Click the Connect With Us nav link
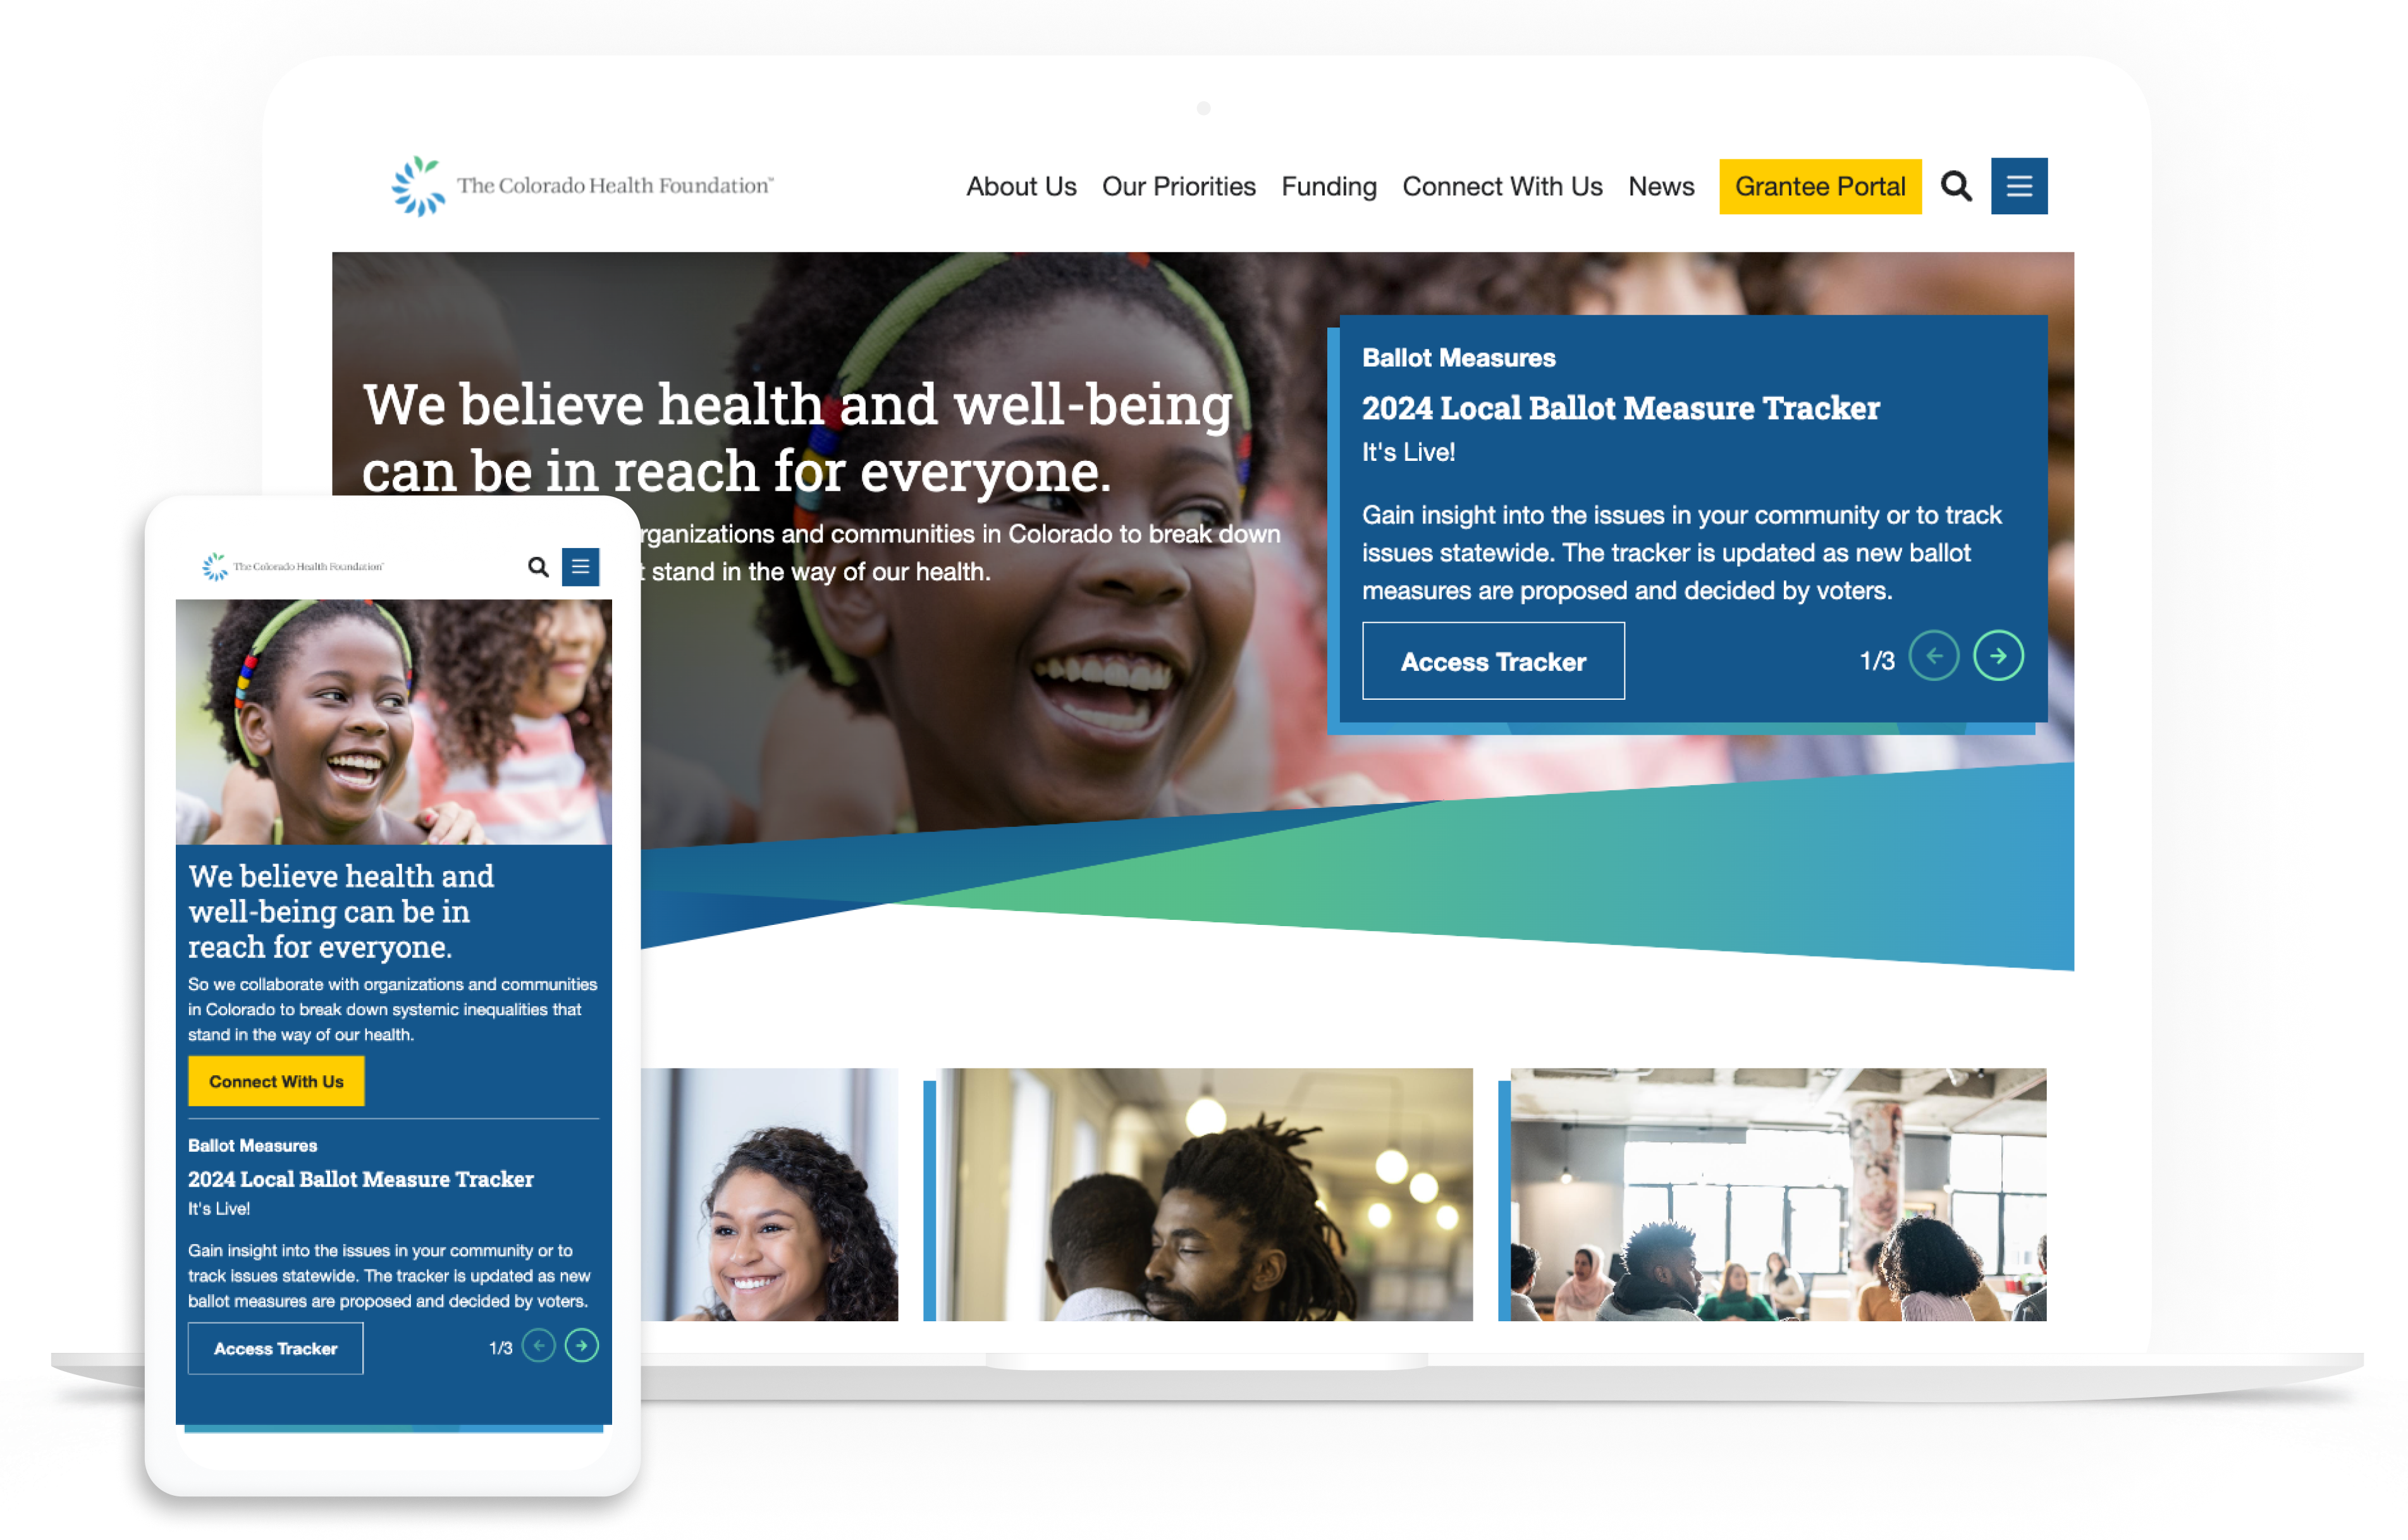The image size is (2408, 1540). (x=1501, y=186)
